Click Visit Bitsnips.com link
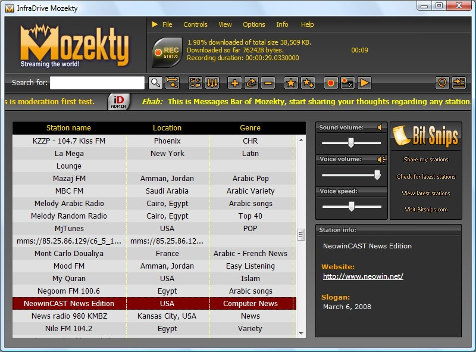Screen dimensions: 476x352 [426, 210]
